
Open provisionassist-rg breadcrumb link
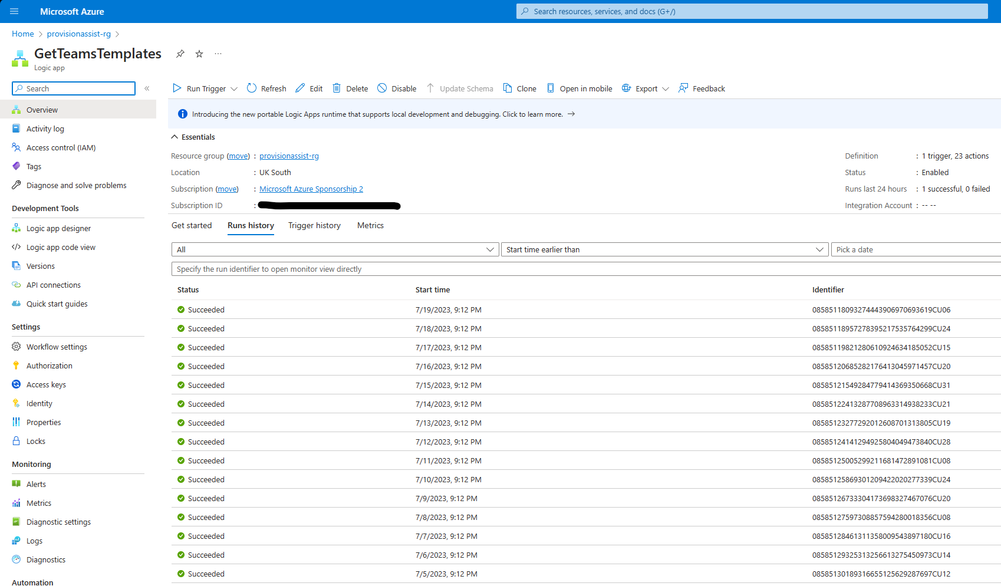(79, 34)
